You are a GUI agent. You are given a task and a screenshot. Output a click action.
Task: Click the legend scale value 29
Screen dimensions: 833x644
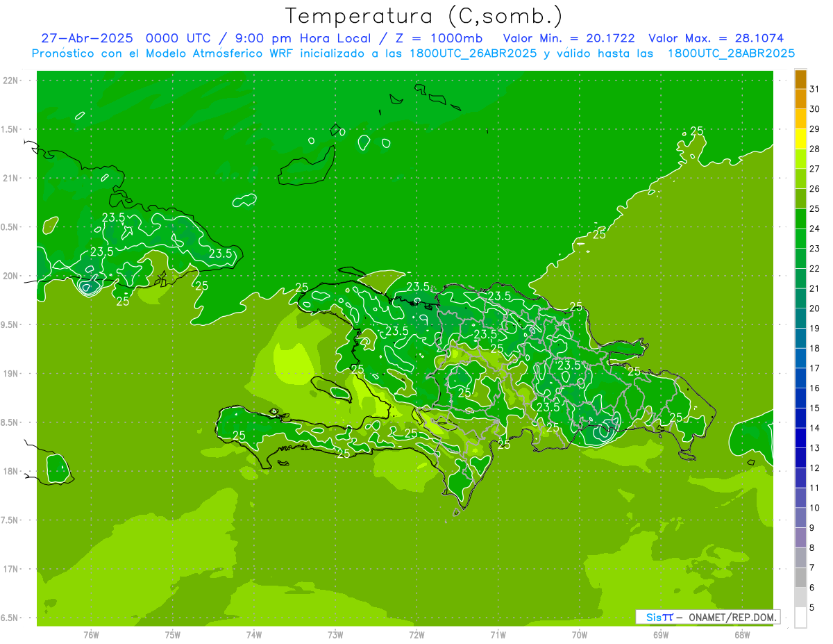[x=814, y=129]
